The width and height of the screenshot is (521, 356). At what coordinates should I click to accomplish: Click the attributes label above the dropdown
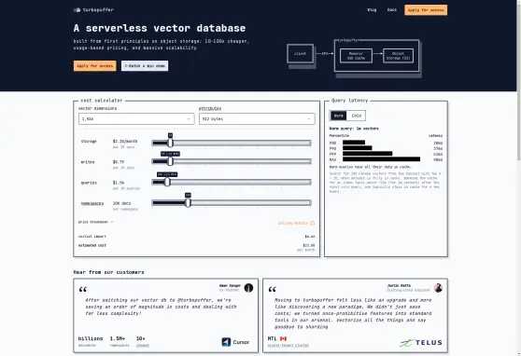click(210, 108)
